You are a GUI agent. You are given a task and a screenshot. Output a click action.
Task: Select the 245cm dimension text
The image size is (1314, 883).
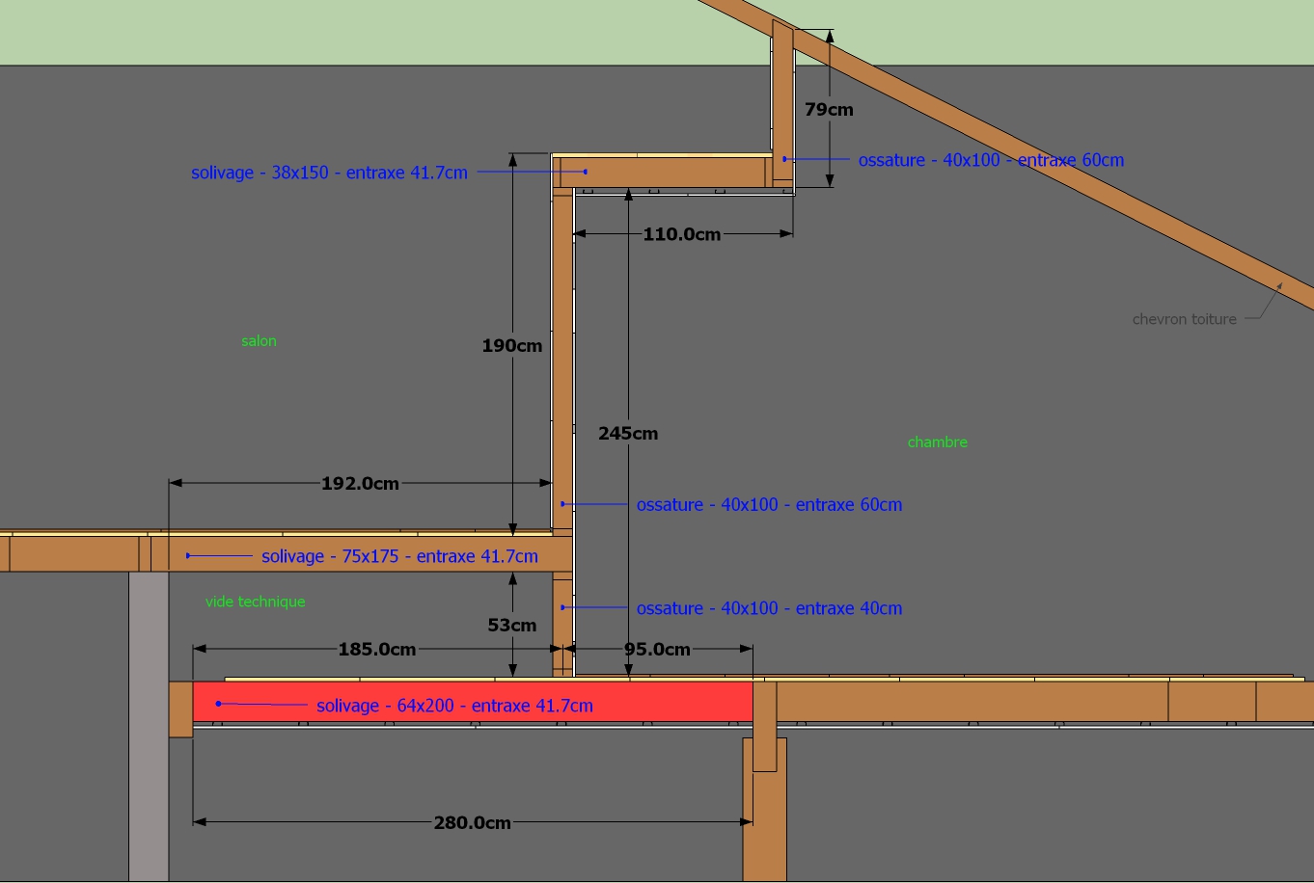tap(628, 434)
